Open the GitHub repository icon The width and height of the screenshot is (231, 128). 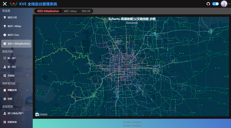[208, 4]
